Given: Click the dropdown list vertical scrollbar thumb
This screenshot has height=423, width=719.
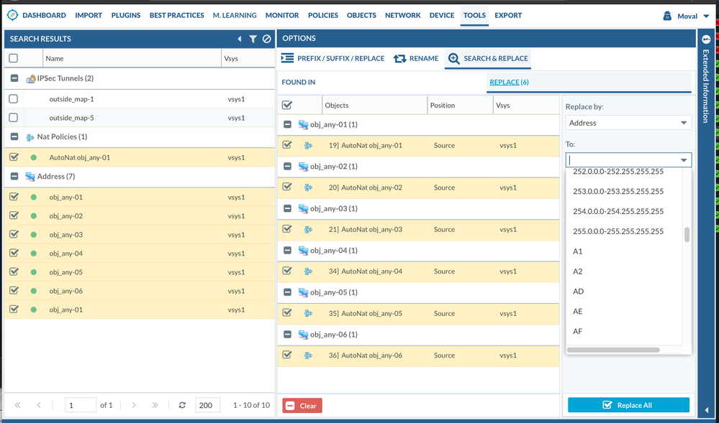Looking at the screenshot, I should pos(687,235).
